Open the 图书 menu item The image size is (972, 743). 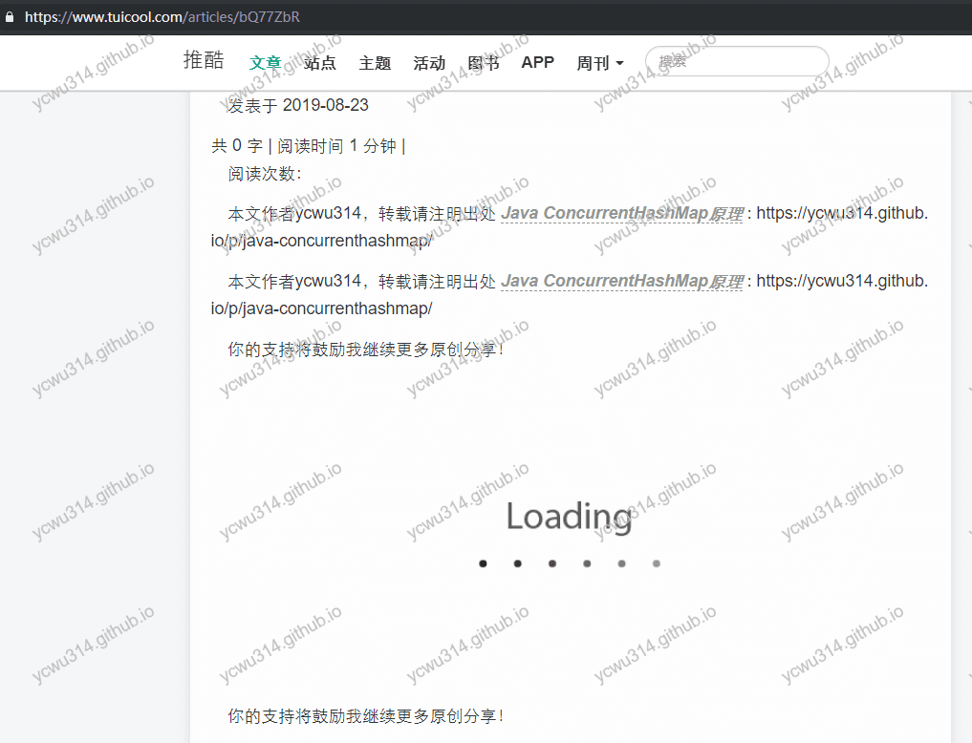484,63
